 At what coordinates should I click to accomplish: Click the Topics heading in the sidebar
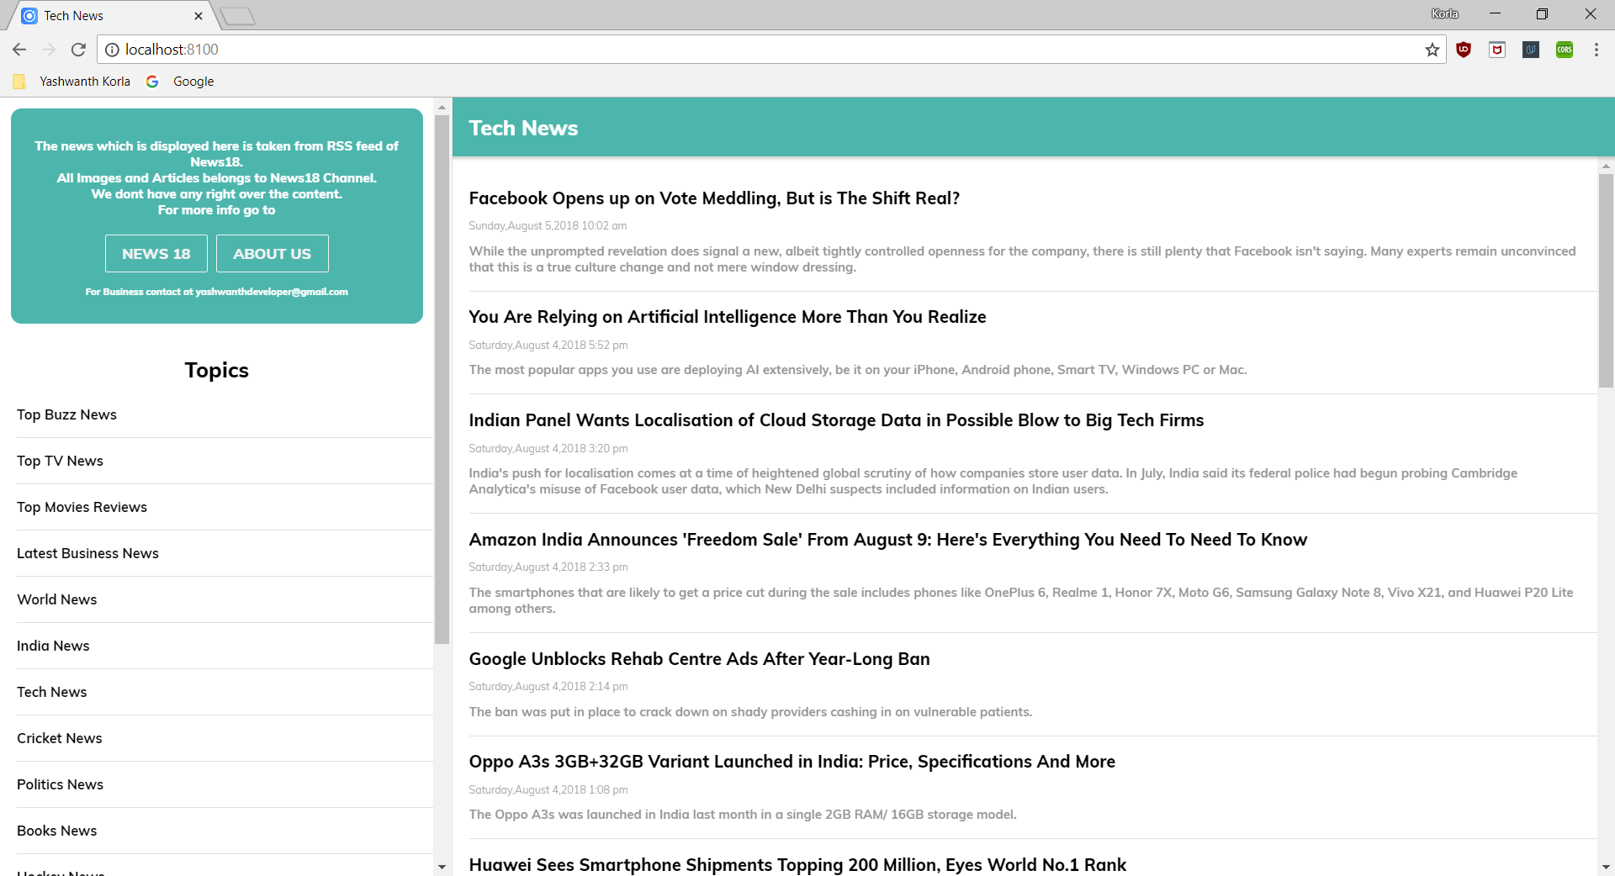tap(217, 371)
